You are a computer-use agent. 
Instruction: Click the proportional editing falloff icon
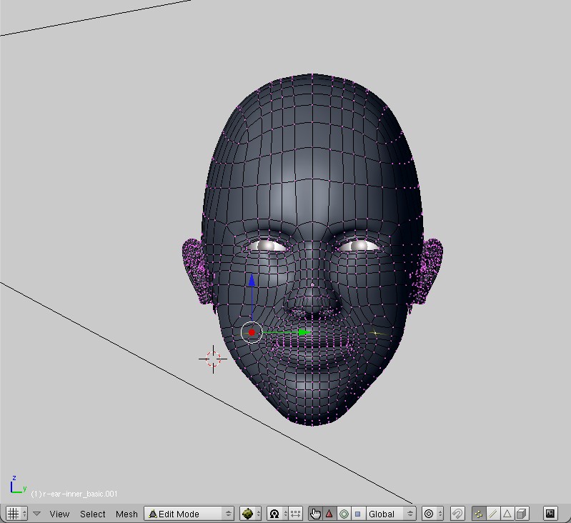[430, 514]
